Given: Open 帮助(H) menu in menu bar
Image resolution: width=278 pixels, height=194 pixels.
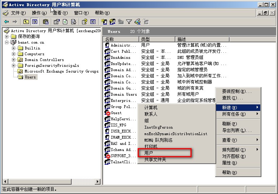Looking at the screenshot, I should [102, 13].
